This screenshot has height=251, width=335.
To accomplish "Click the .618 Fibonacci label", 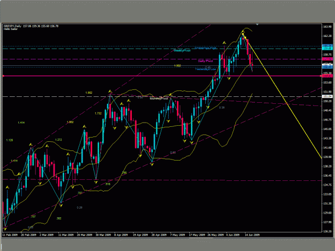I will tap(108, 184).
